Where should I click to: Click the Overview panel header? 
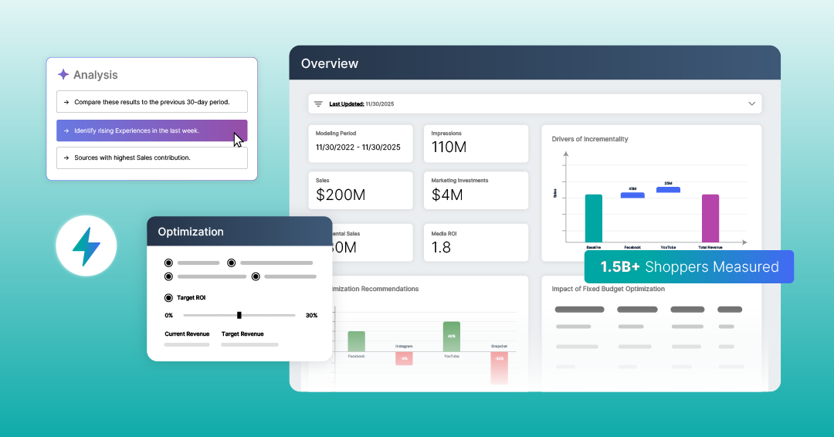pos(534,63)
